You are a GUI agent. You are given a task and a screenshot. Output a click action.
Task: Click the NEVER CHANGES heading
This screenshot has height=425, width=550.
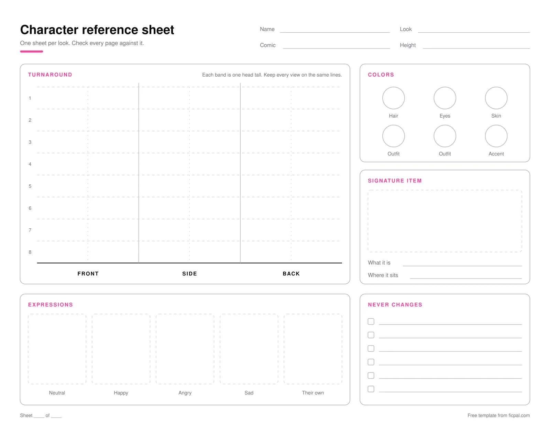pos(395,305)
